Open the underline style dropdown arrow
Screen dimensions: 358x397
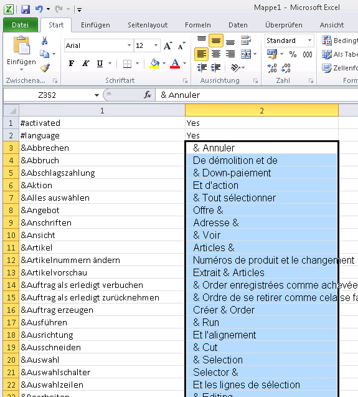110,64
